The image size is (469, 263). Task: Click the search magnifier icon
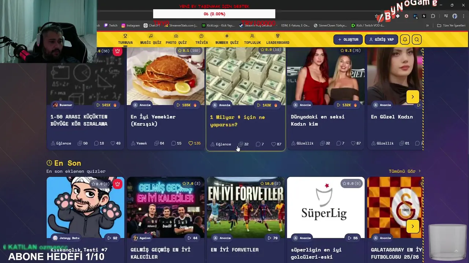(417, 39)
